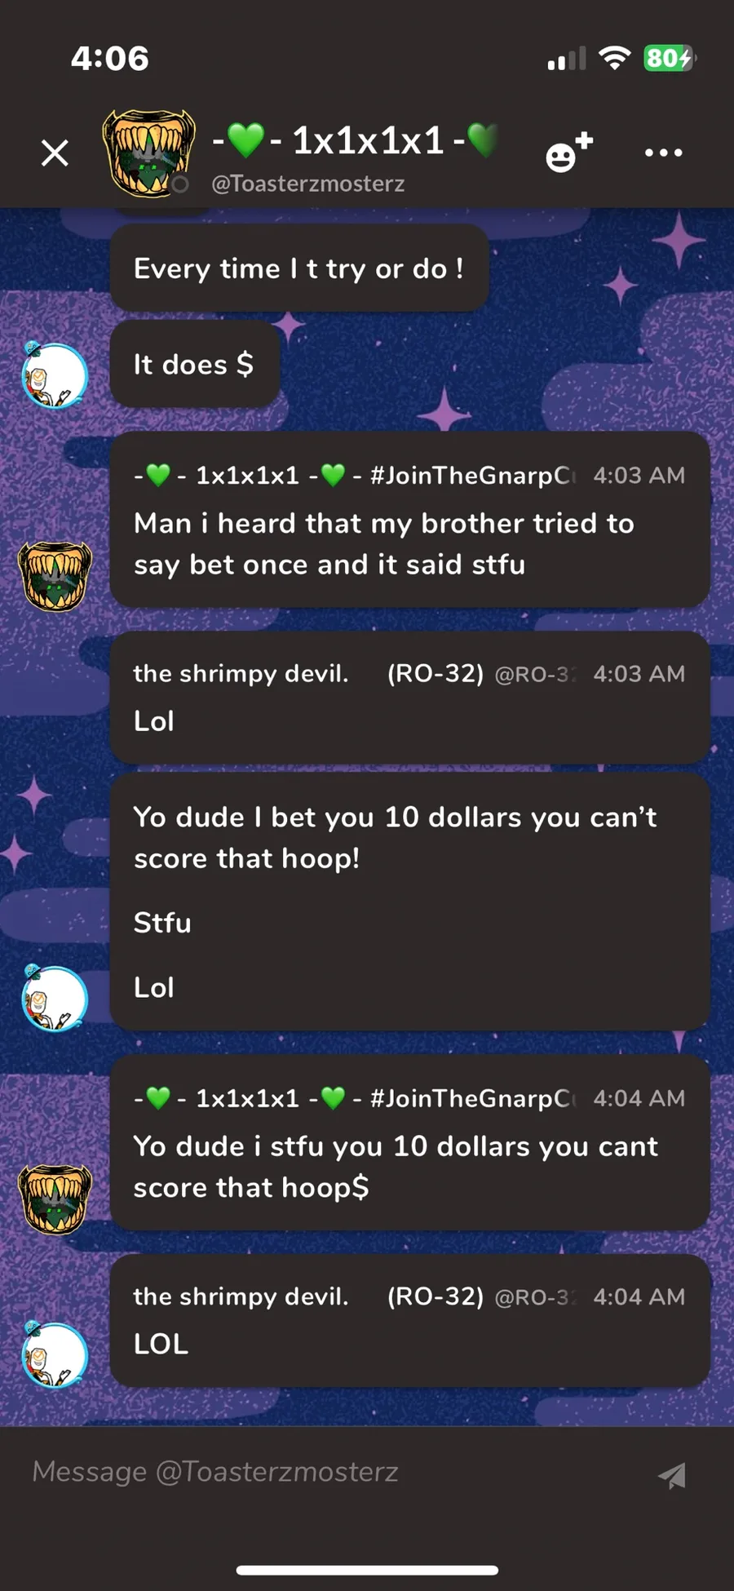Tap shrimpy devil avatar beside "Lol" at 4:03
This screenshot has height=1591, width=734.
click(54, 998)
